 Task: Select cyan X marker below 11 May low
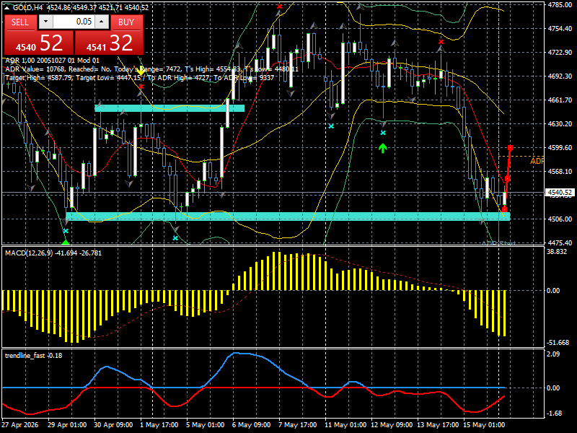331,126
